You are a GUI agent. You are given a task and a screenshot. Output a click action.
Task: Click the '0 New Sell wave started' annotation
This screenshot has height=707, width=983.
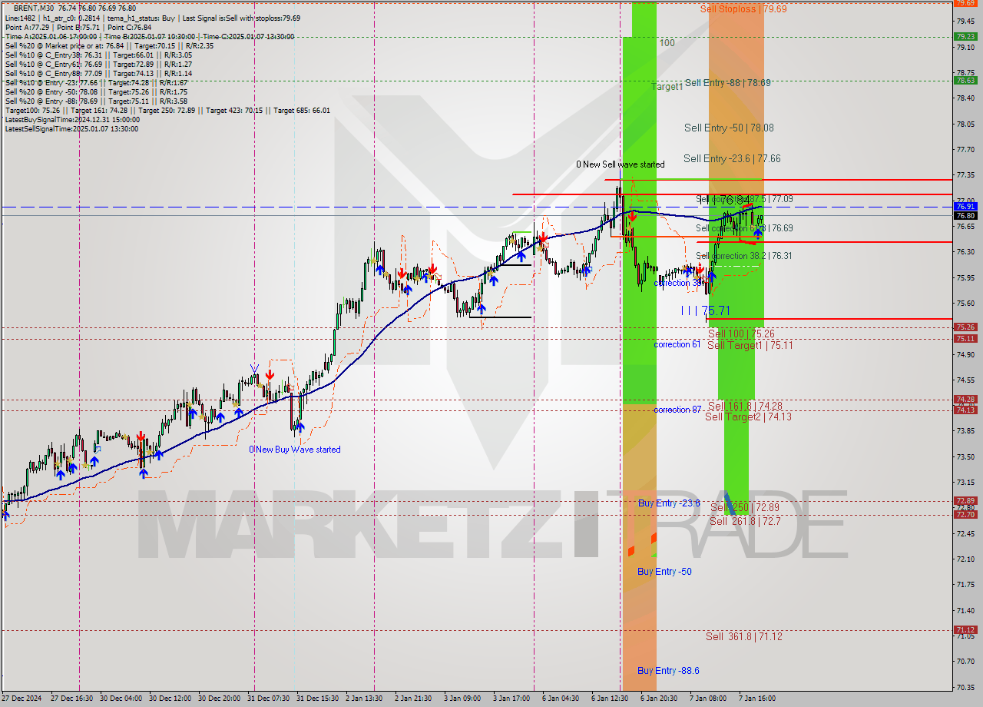(621, 164)
